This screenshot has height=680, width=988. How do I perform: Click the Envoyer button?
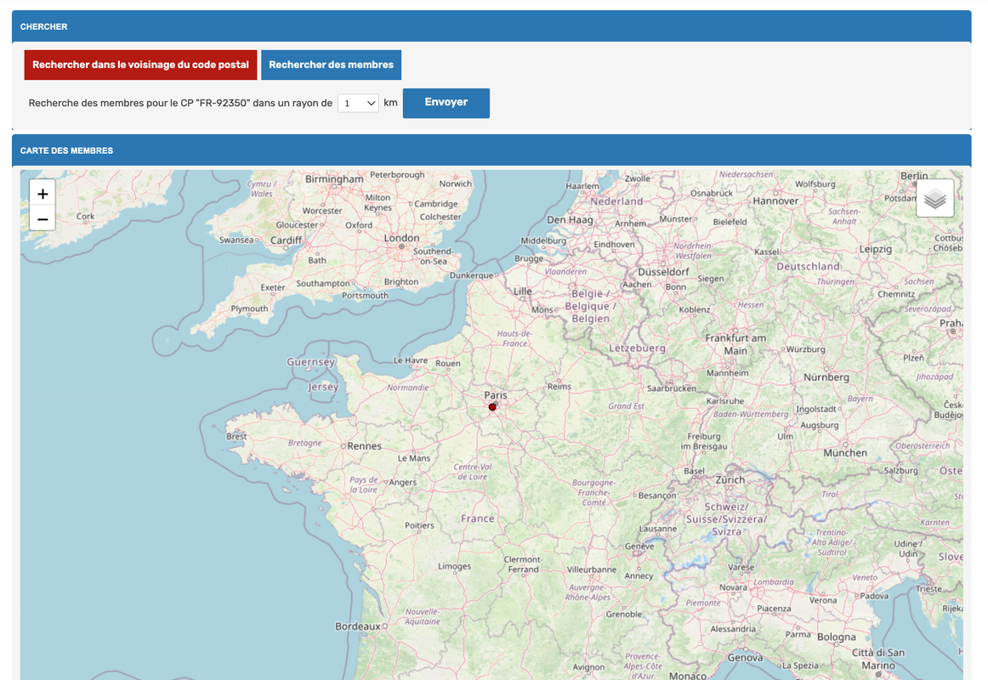click(446, 103)
